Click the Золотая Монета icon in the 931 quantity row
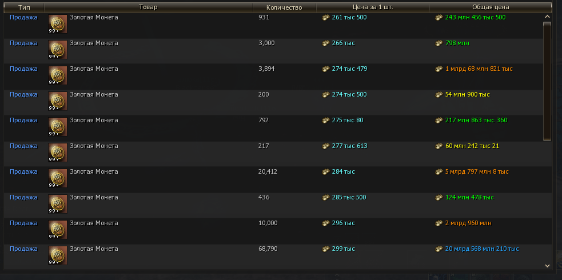 (x=58, y=24)
